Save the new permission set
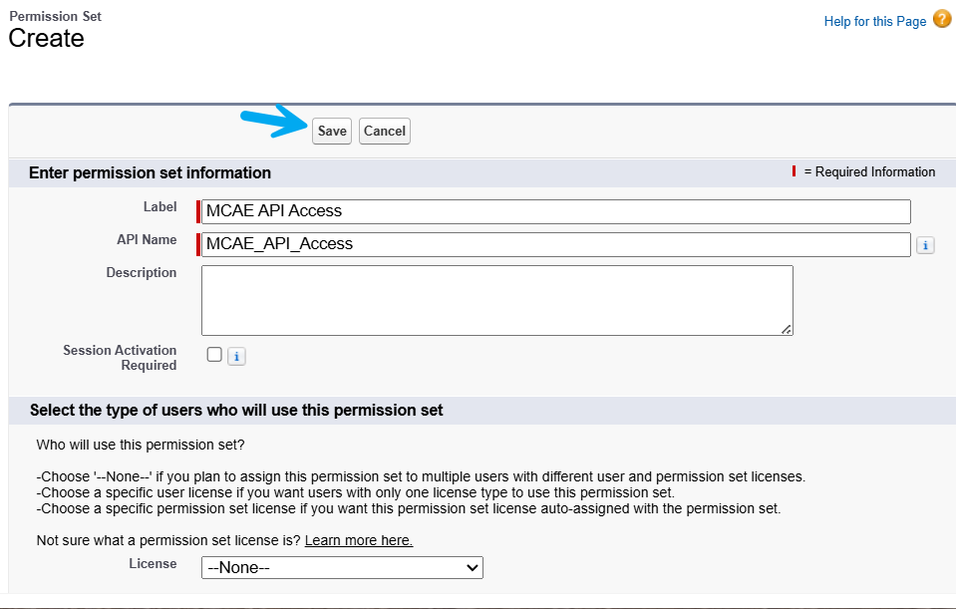 coord(332,131)
